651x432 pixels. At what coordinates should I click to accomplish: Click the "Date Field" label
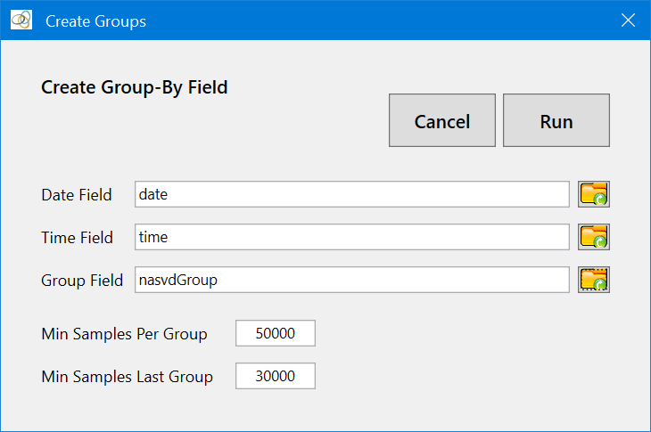[x=77, y=195]
